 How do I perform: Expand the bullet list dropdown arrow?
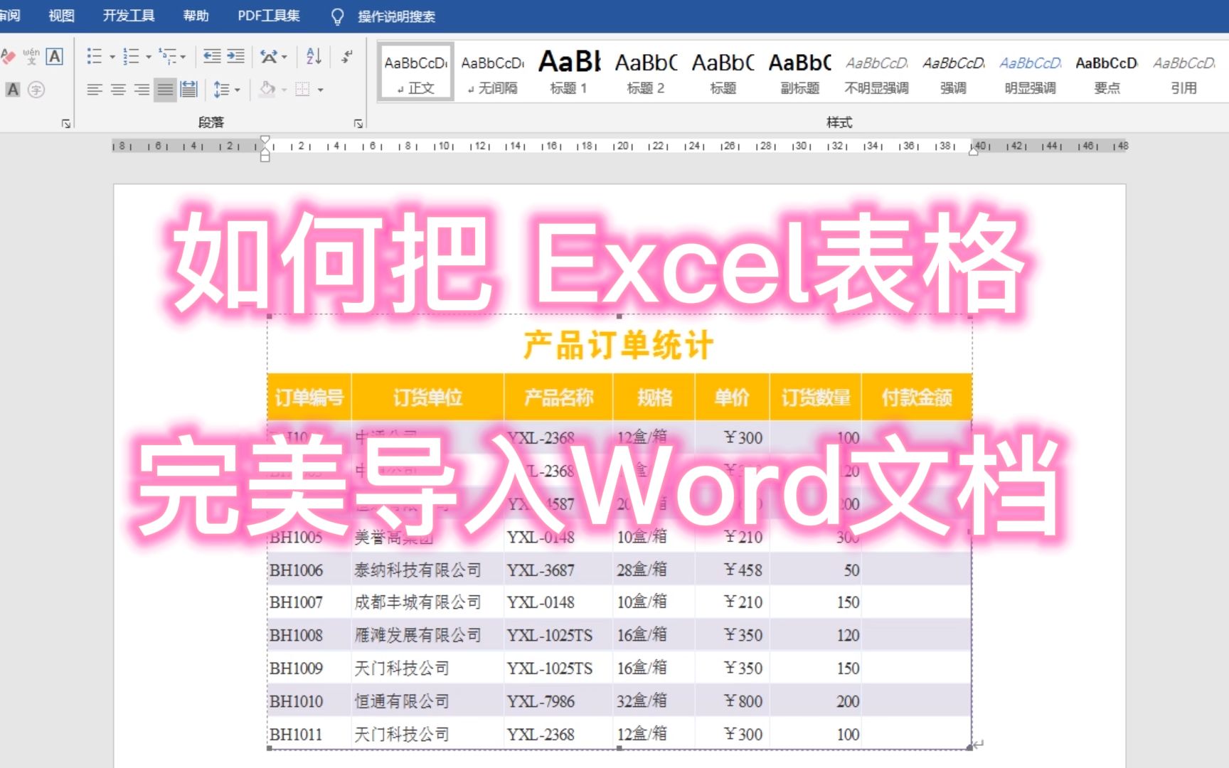click(112, 57)
